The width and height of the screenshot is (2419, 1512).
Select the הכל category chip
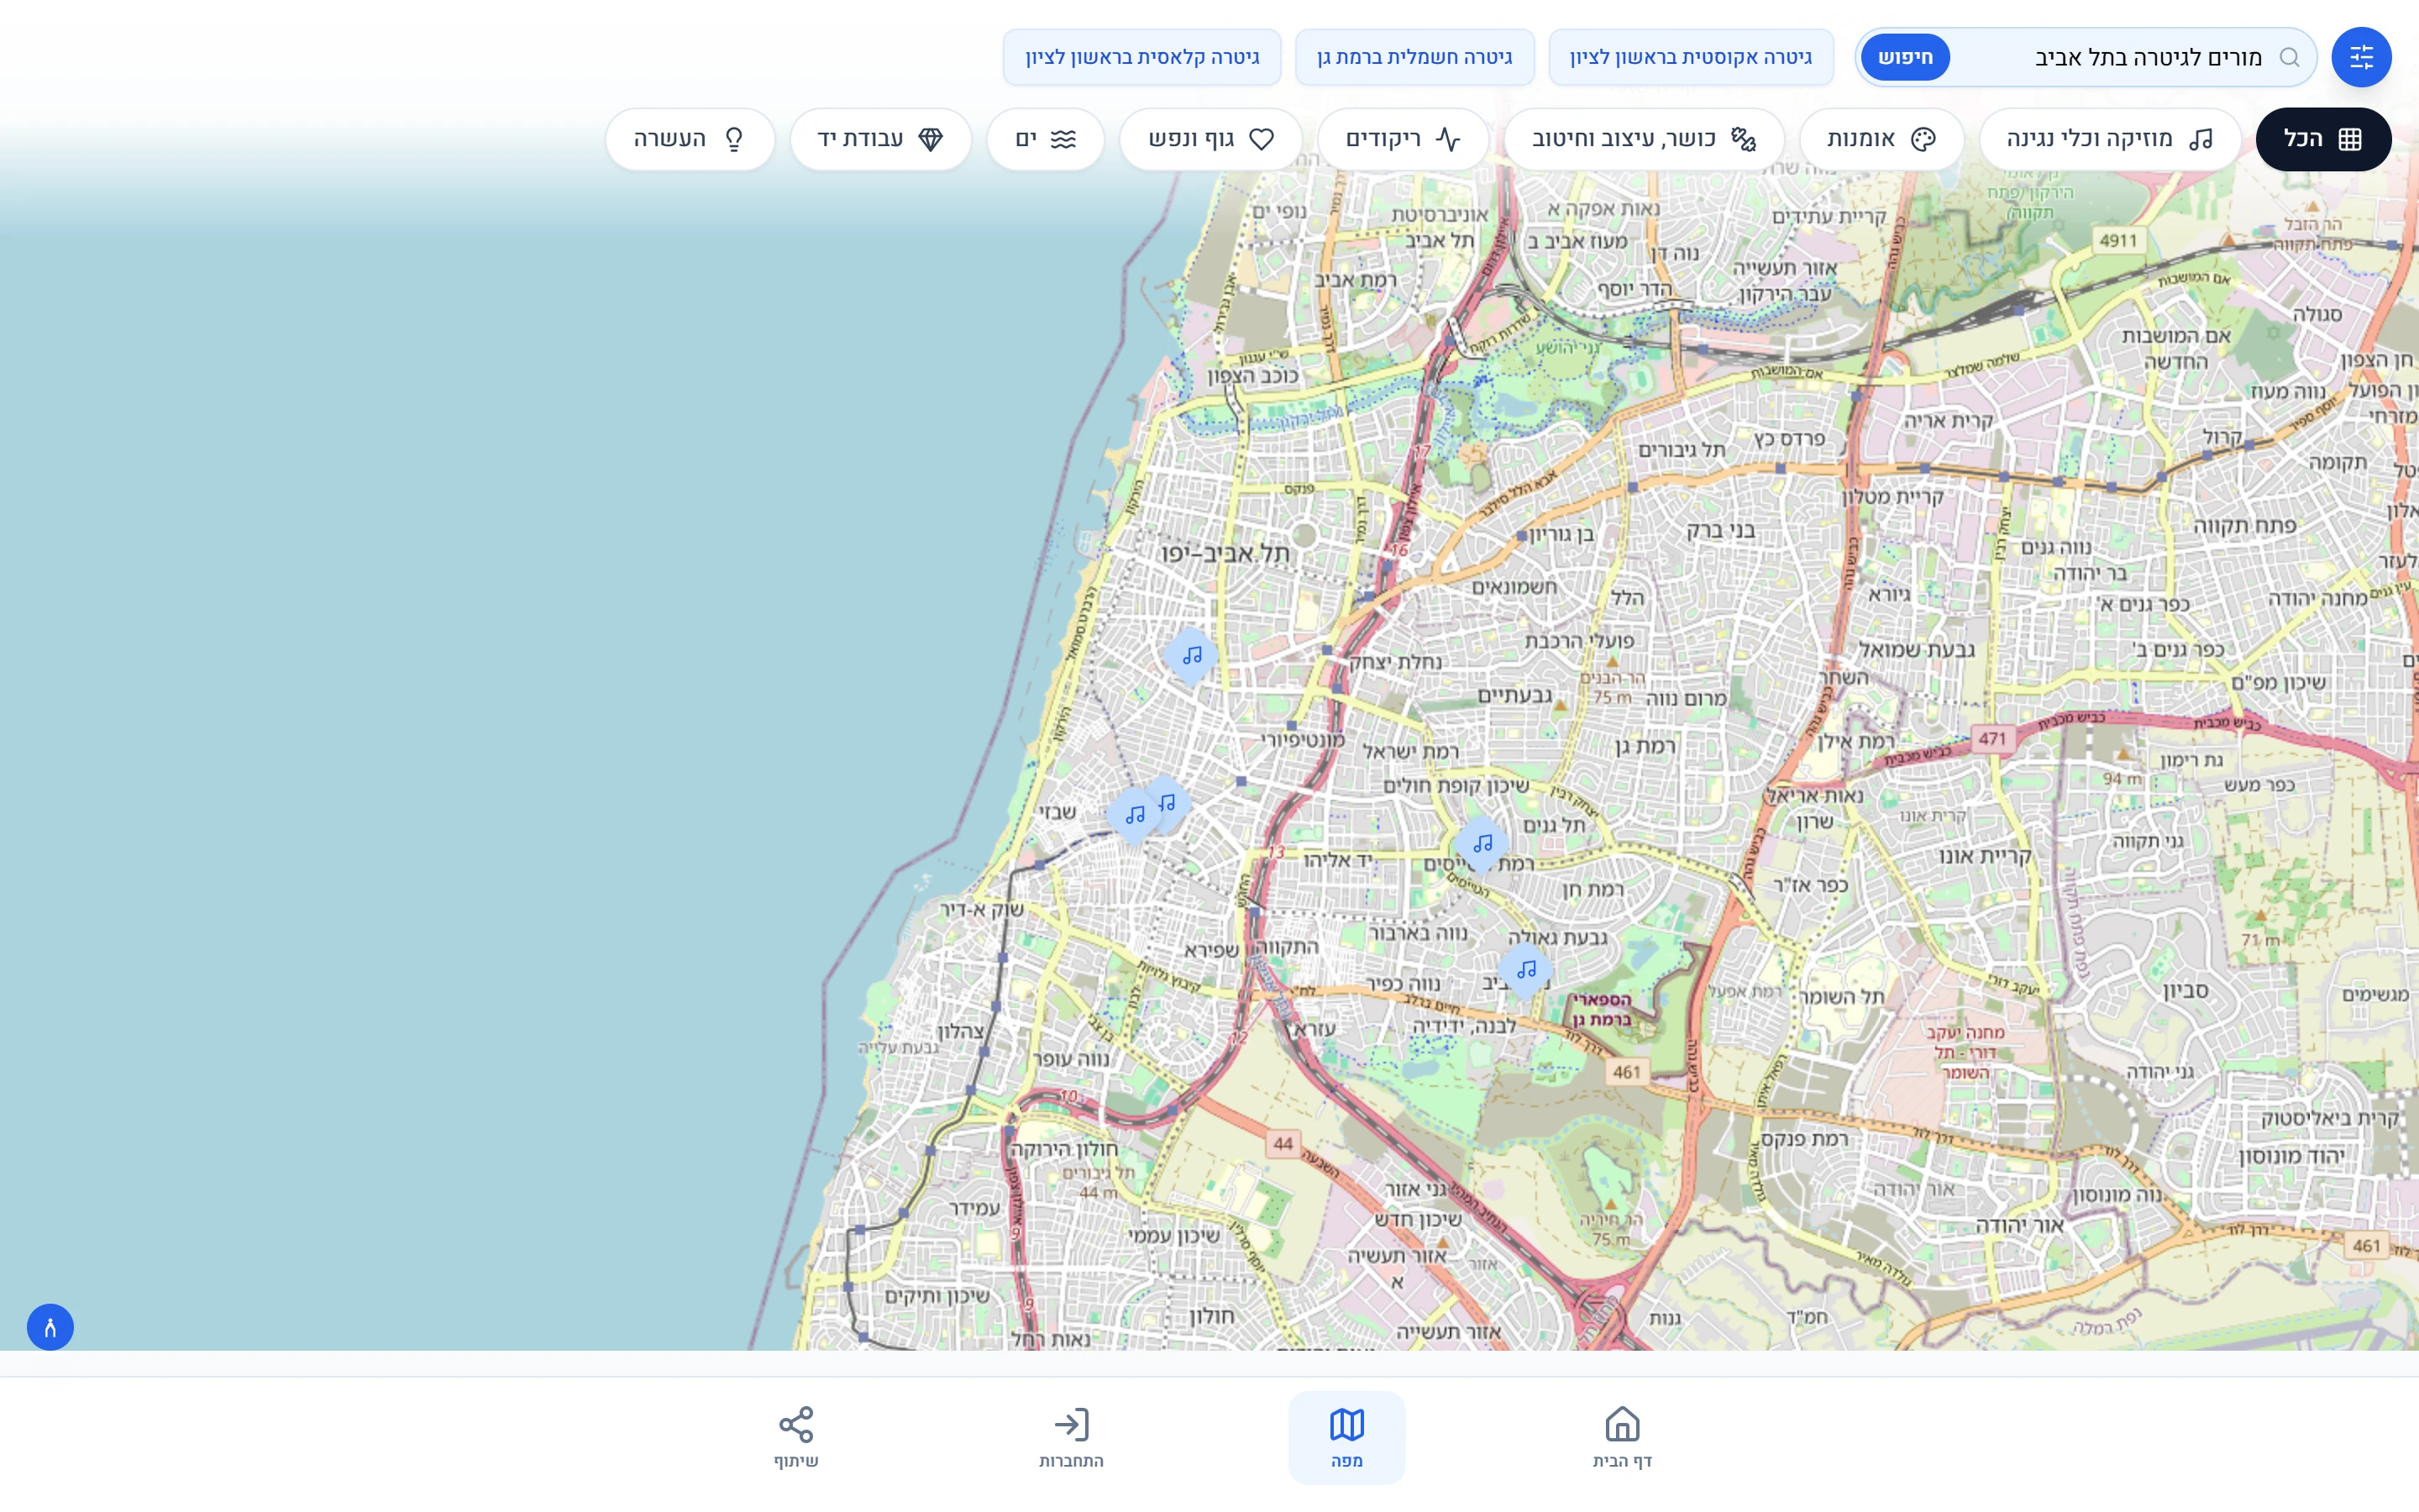pos(2323,139)
